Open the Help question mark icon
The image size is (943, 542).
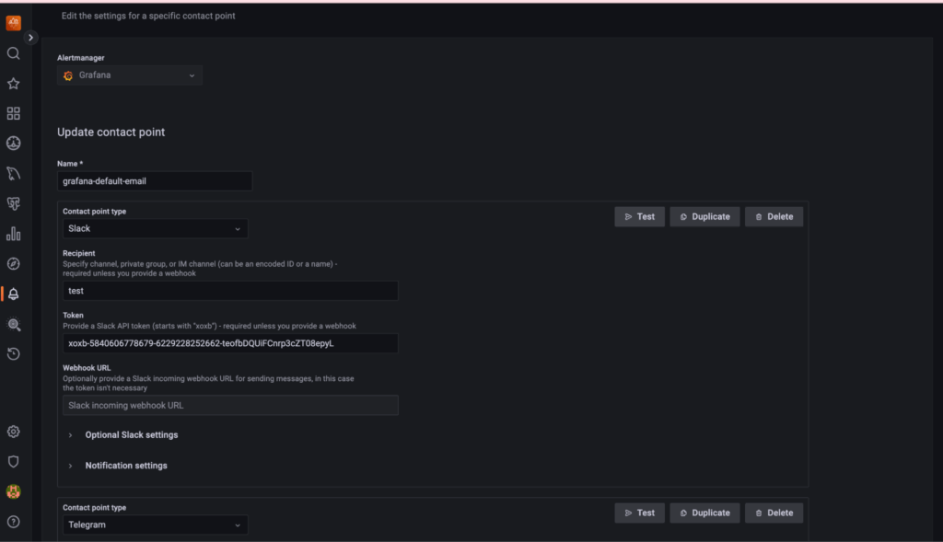tap(13, 522)
